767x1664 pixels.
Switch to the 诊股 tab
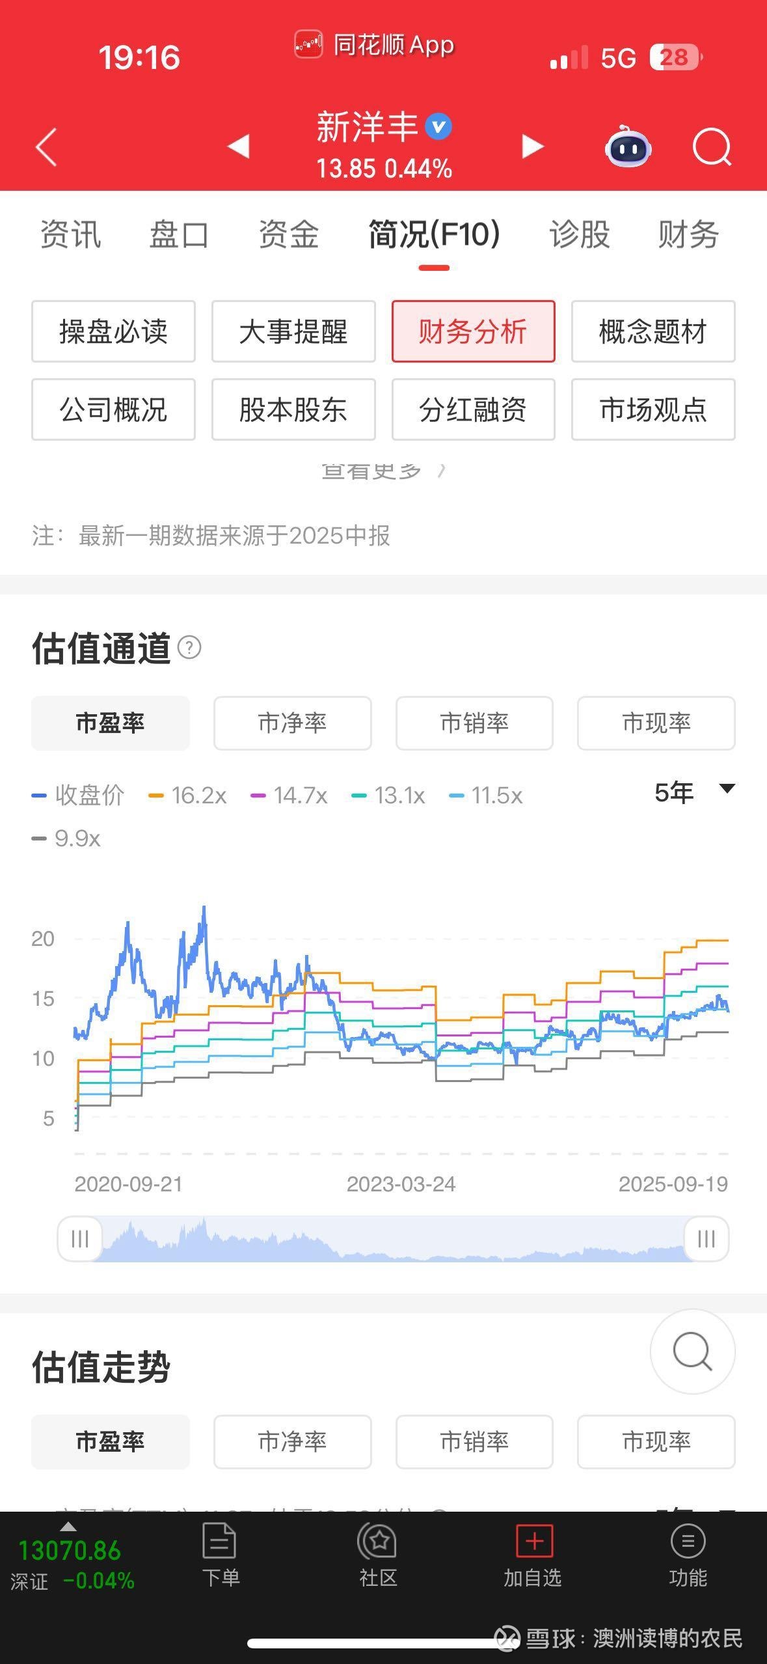pos(580,234)
